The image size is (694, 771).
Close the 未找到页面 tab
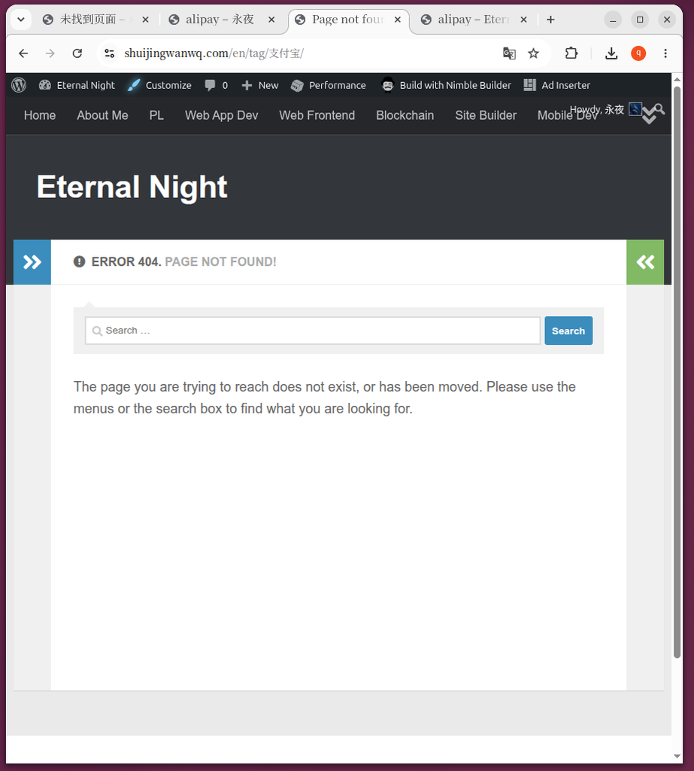[145, 20]
